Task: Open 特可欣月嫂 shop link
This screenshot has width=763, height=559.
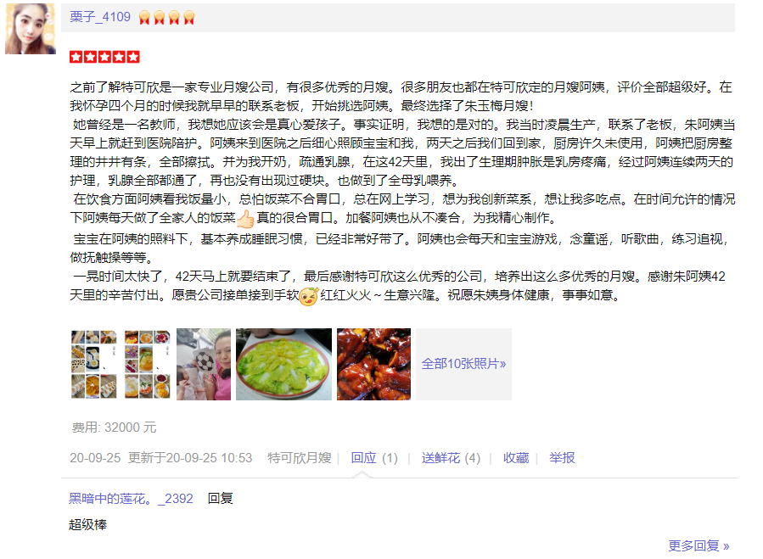Action: pyautogui.click(x=300, y=458)
